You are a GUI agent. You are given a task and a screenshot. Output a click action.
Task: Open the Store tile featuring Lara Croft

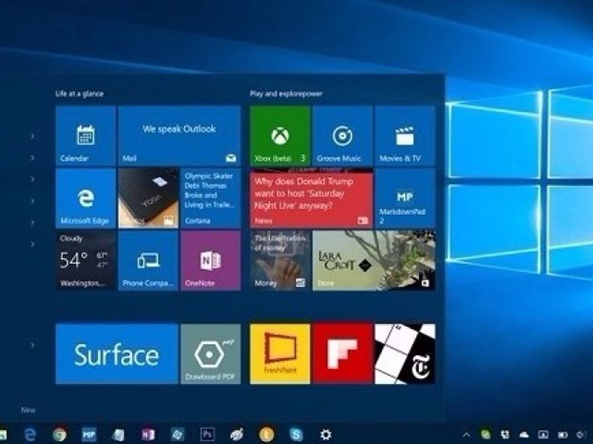click(x=374, y=261)
